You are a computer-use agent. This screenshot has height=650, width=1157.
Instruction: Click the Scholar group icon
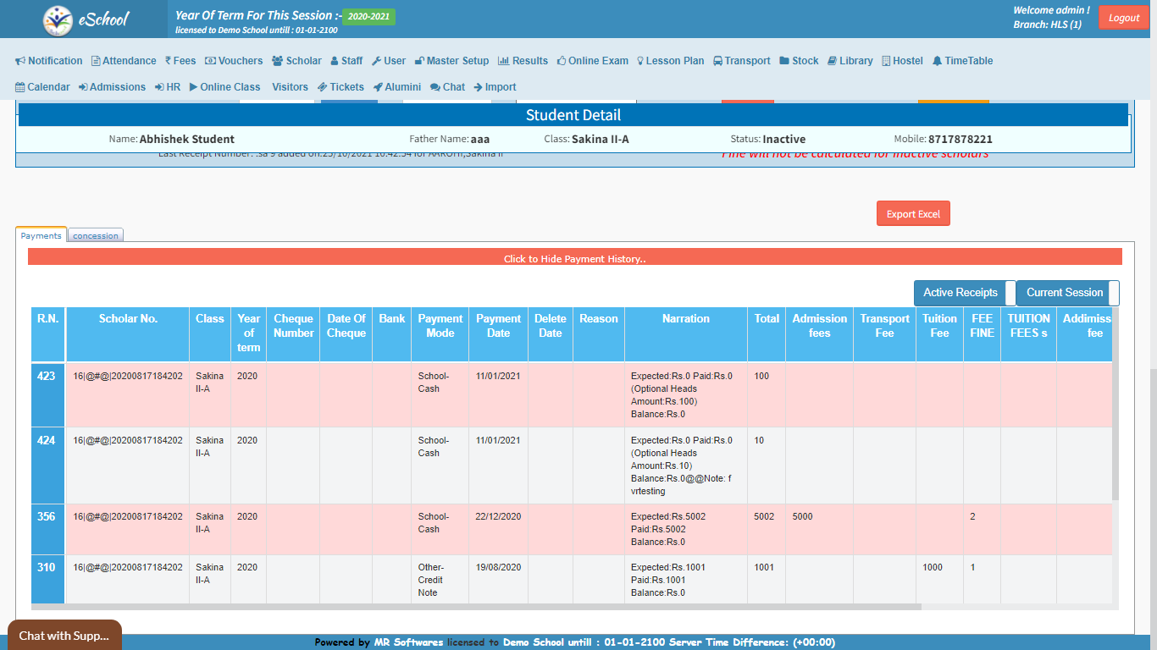[277, 61]
